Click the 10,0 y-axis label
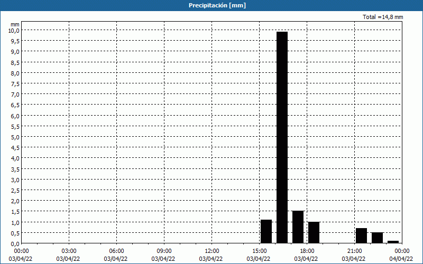 (x=14, y=31)
